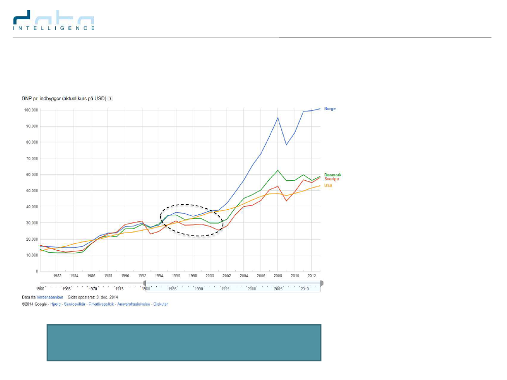Click the chart title BNP pr. indbygger
Viewport: 507px width, 380px height.
[x=63, y=99]
